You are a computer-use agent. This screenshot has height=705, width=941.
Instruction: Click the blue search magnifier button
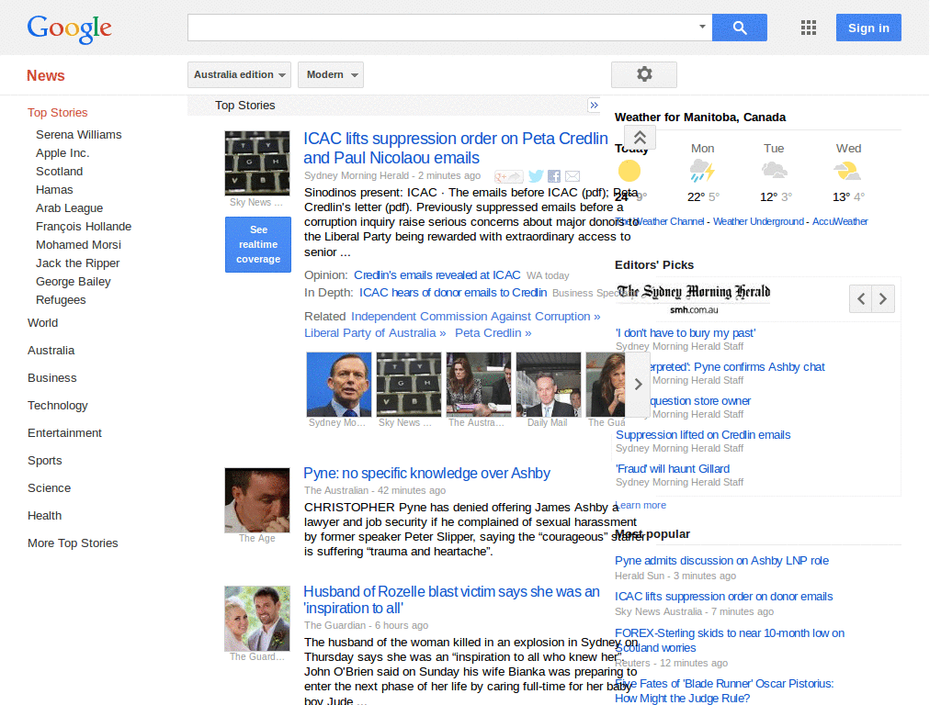point(740,28)
